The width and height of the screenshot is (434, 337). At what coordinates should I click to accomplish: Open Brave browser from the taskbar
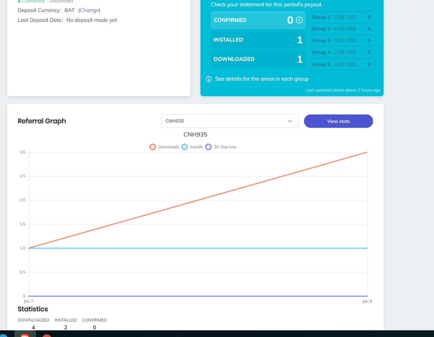(25, 335)
